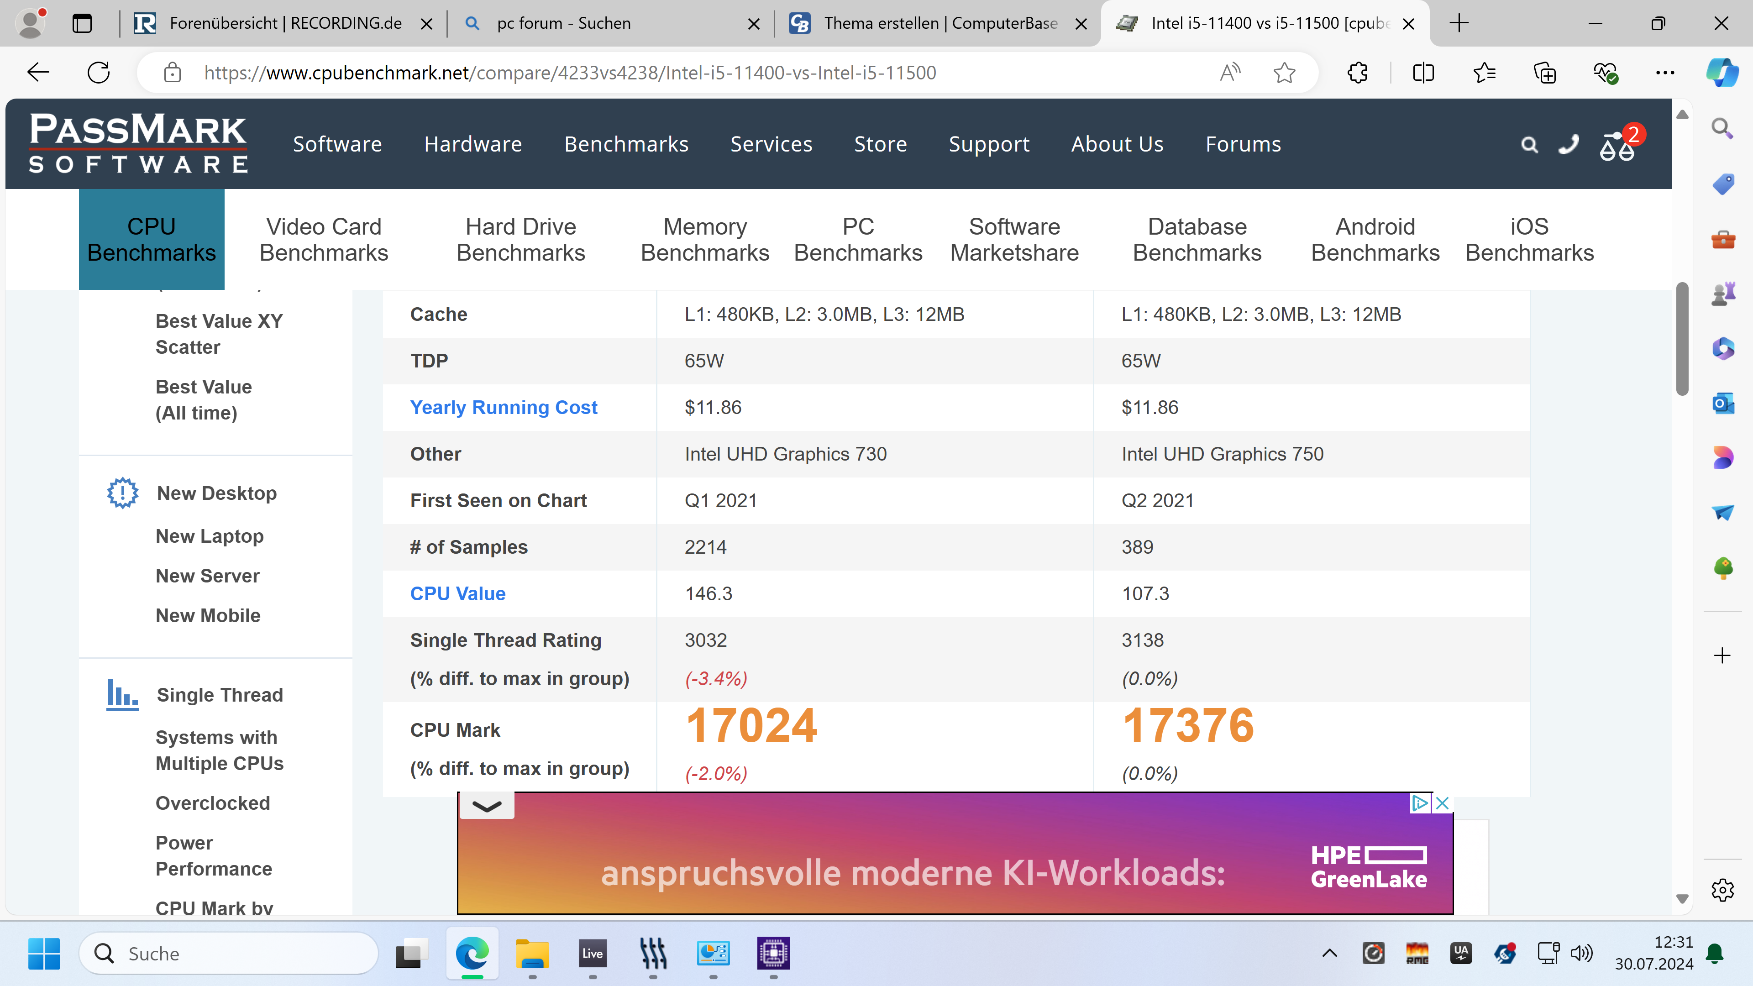
Task: Click the phone contact icon in header
Action: (1568, 144)
